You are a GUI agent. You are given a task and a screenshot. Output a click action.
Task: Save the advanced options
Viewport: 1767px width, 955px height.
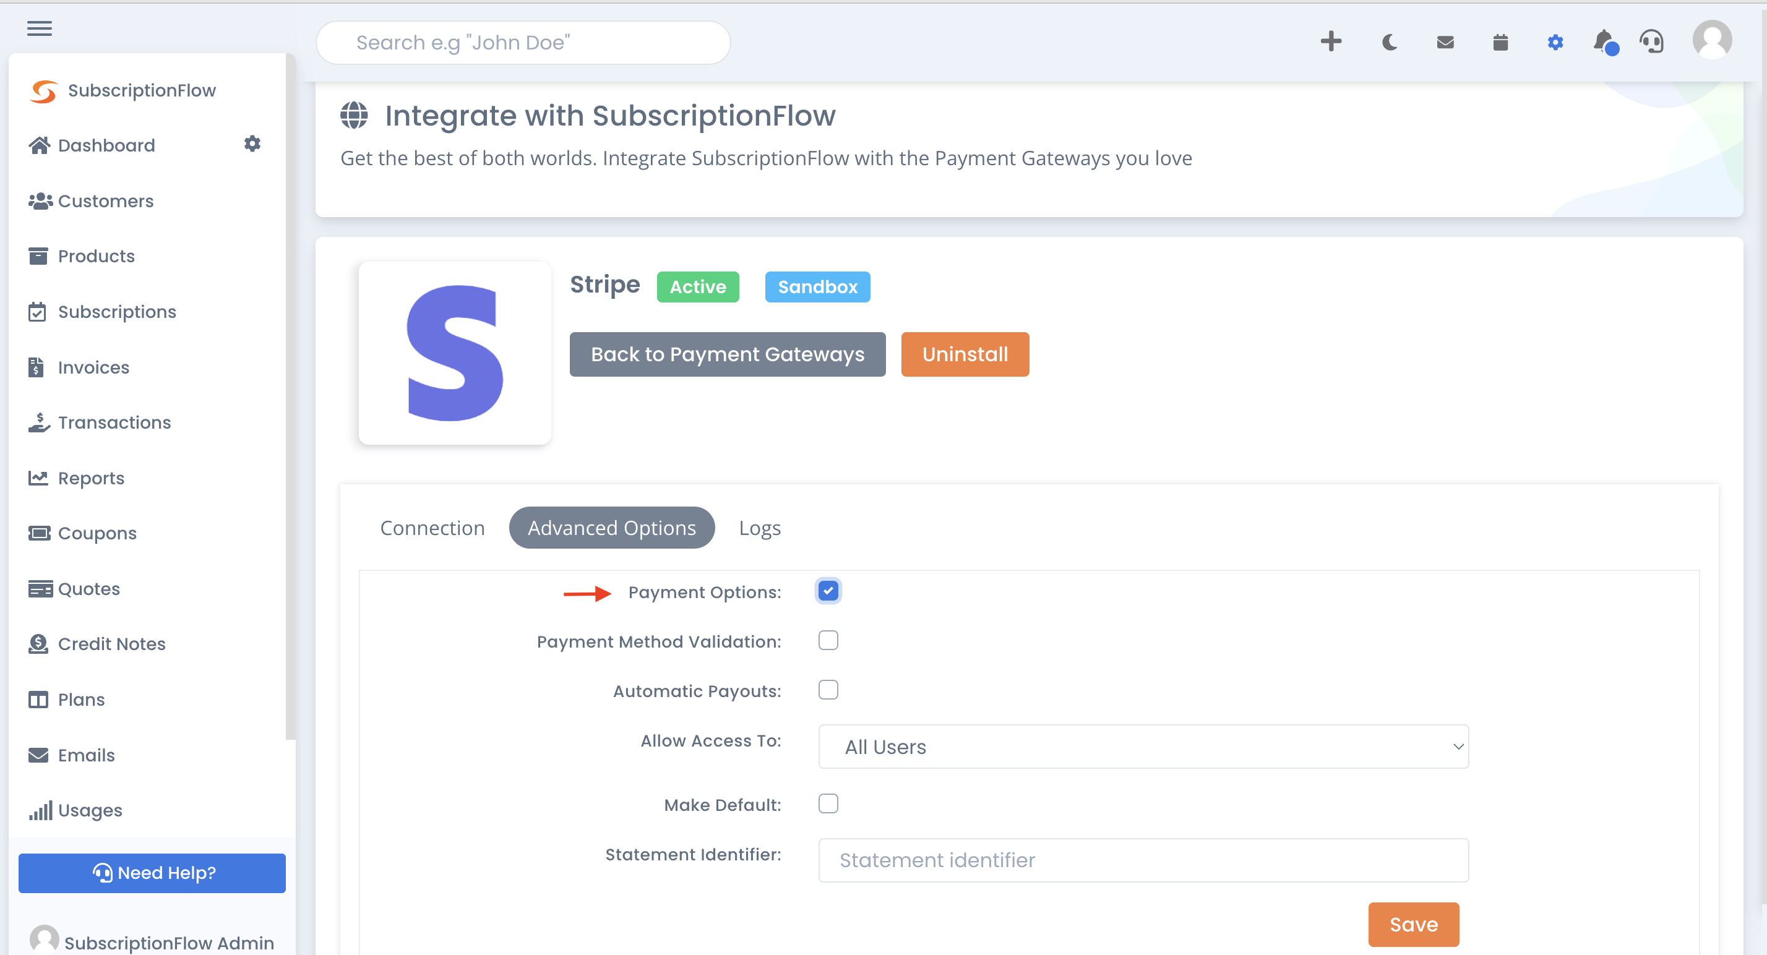pyautogui.click(x=1413, y=925)
